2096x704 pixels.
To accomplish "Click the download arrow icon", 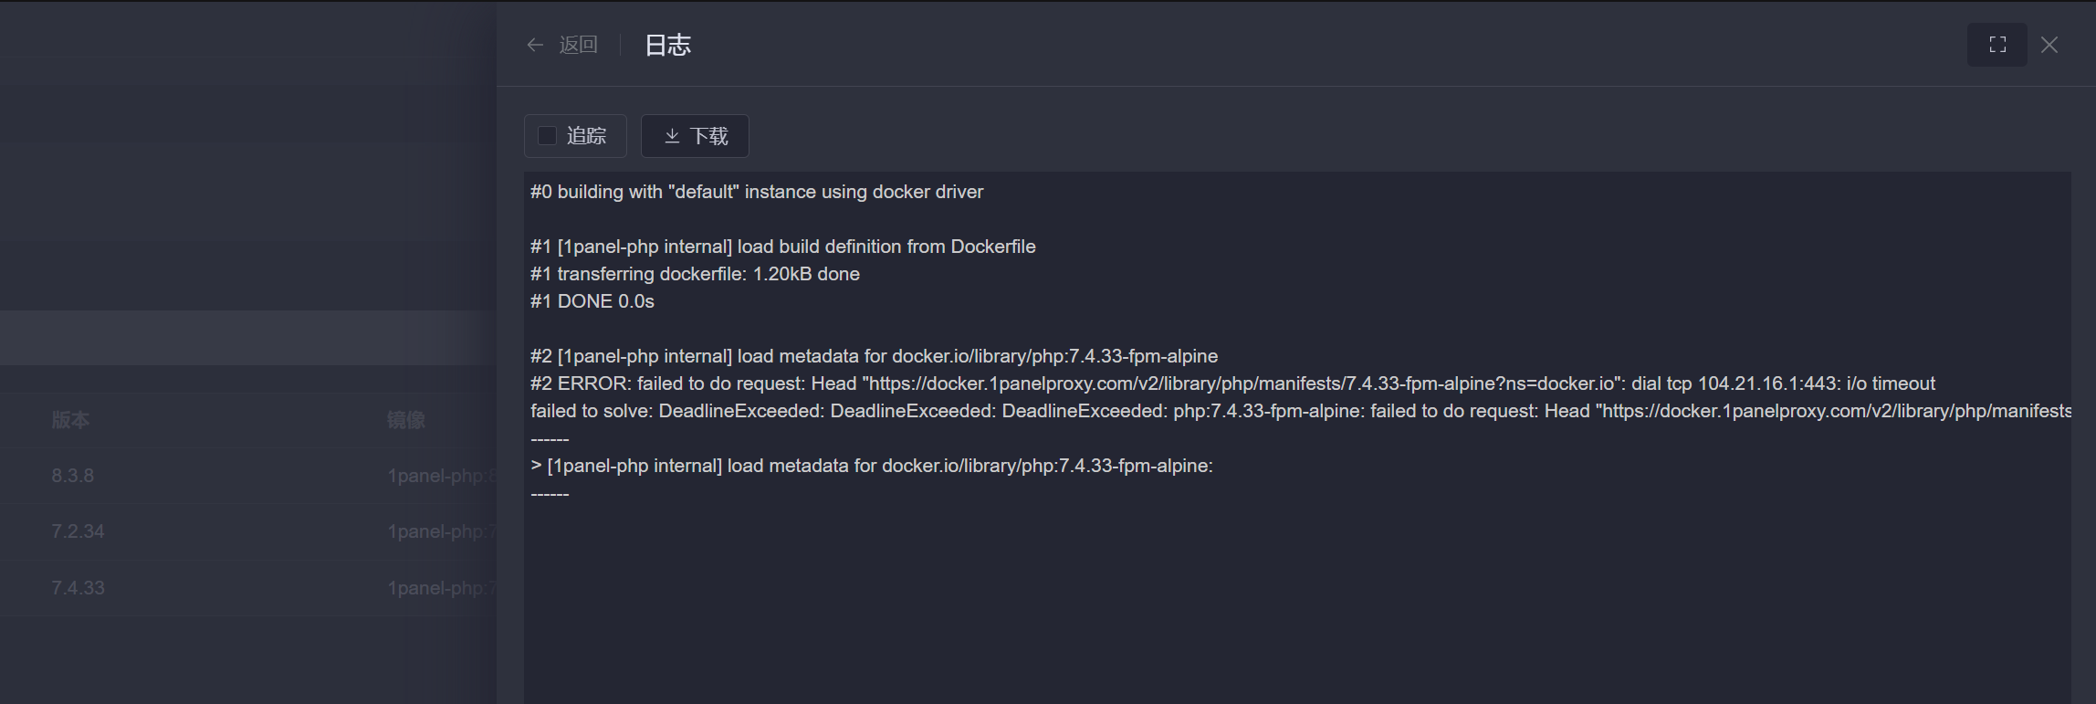I will coord(672,136).
